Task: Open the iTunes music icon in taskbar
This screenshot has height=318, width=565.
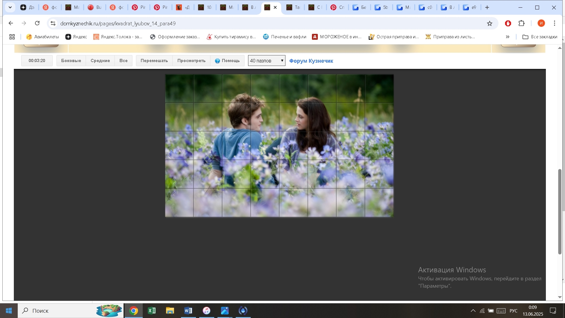Action: tap(207, 311)
